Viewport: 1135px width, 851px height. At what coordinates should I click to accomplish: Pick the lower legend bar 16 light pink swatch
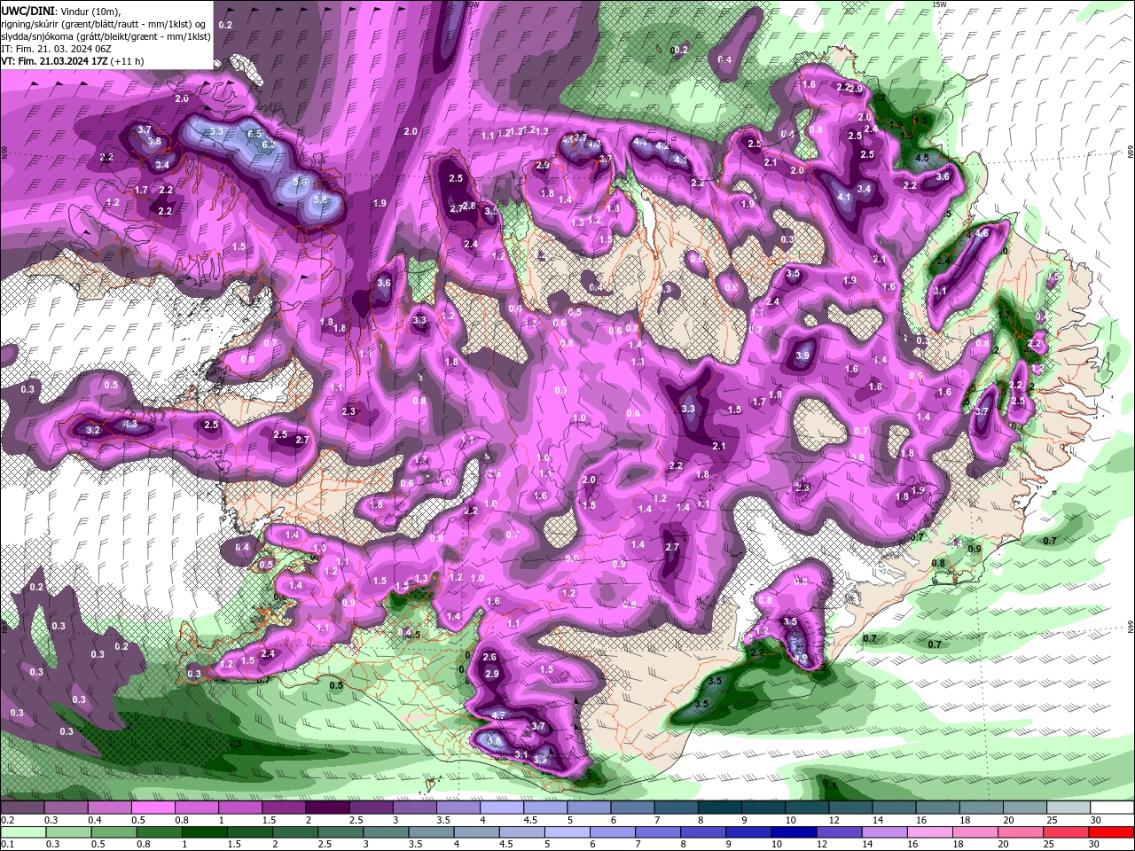point(932,832)
